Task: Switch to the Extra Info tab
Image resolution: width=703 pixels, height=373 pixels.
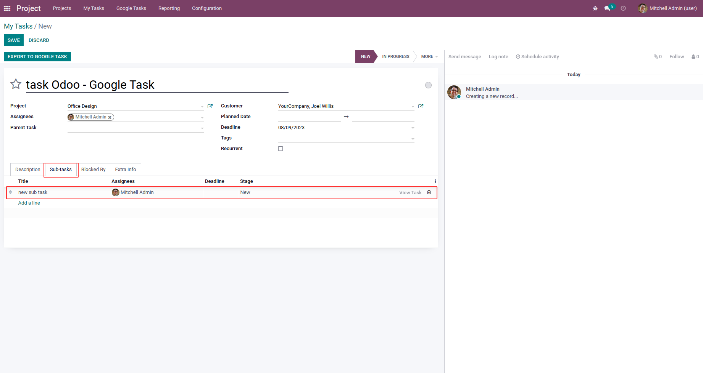Action: click(x=126, y=170)
